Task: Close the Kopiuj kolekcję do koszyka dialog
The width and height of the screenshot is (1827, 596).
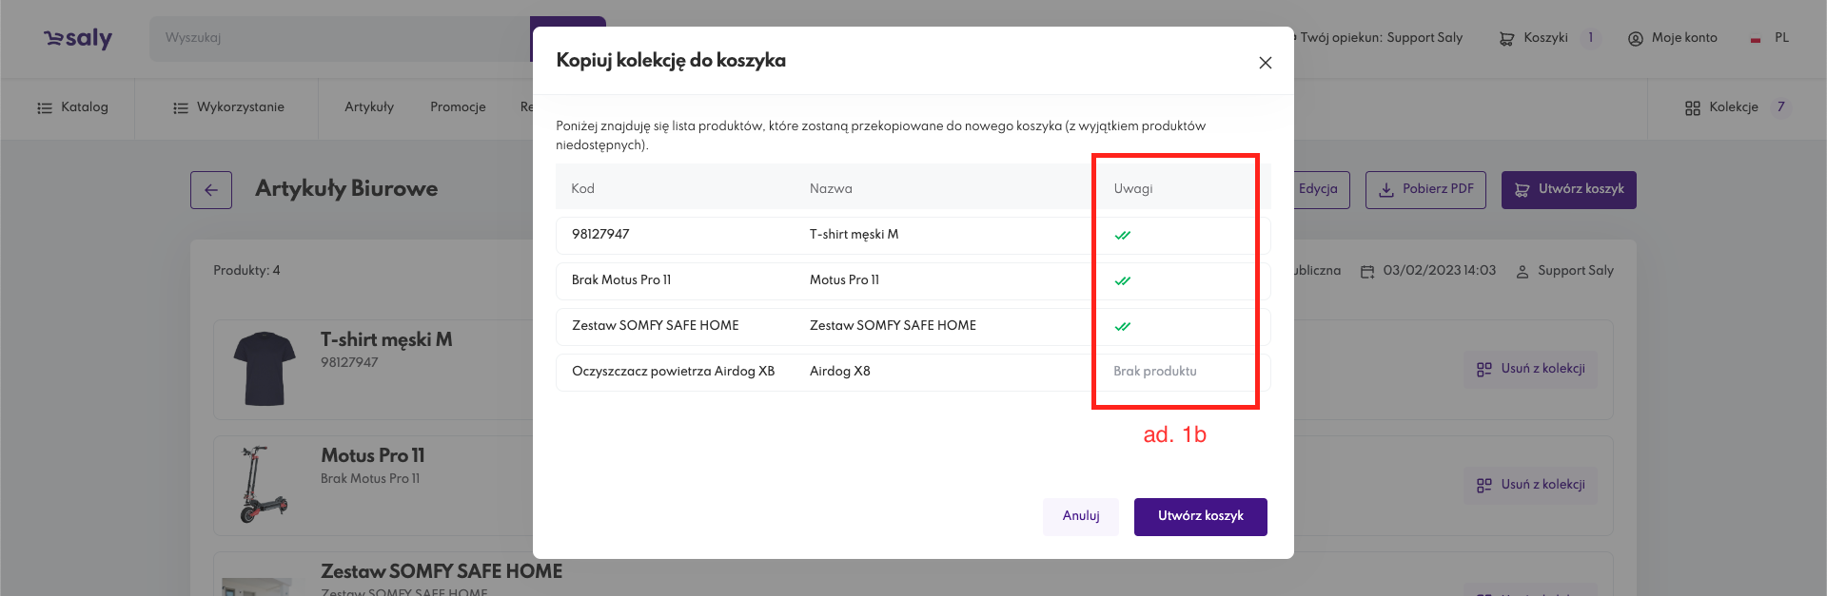Action: [x=1265, y=63]
